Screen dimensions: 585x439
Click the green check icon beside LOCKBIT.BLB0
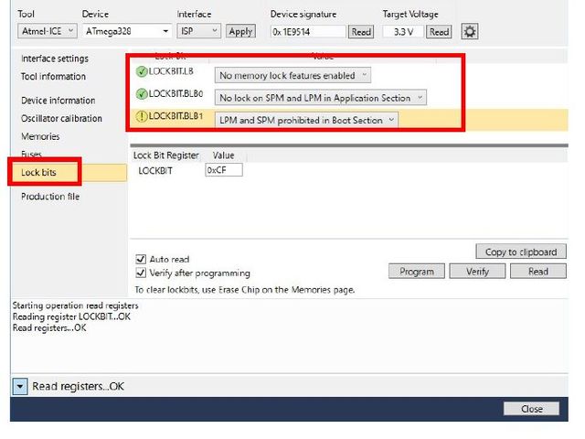point(141,95)
